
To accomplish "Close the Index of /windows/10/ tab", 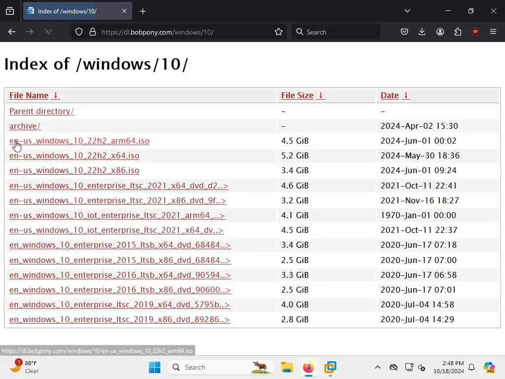I will (x=124, y=11).
